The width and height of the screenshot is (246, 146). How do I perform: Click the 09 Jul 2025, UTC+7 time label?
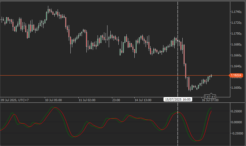(x=15, y=100)
